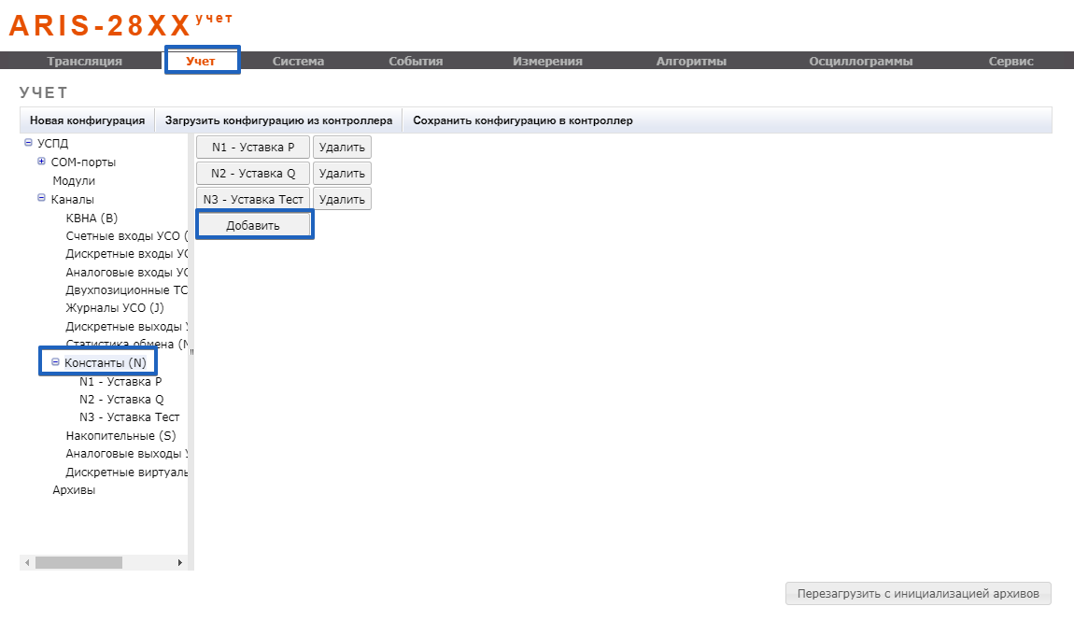Delete the N3 - Уставка Тест constant
1074x635 pixels.
coord(342,199)
